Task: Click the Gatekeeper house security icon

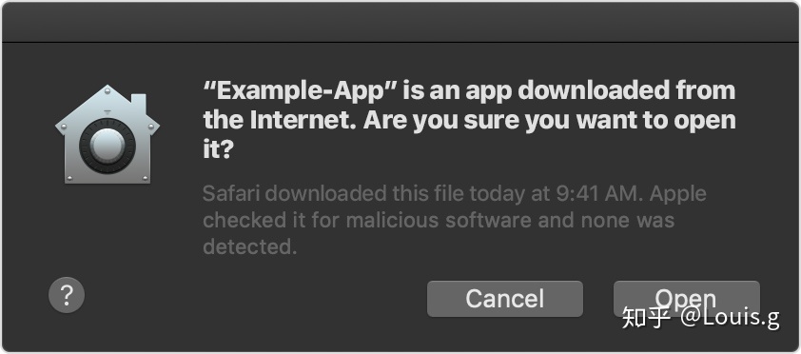Action: [x=107, y=134]
